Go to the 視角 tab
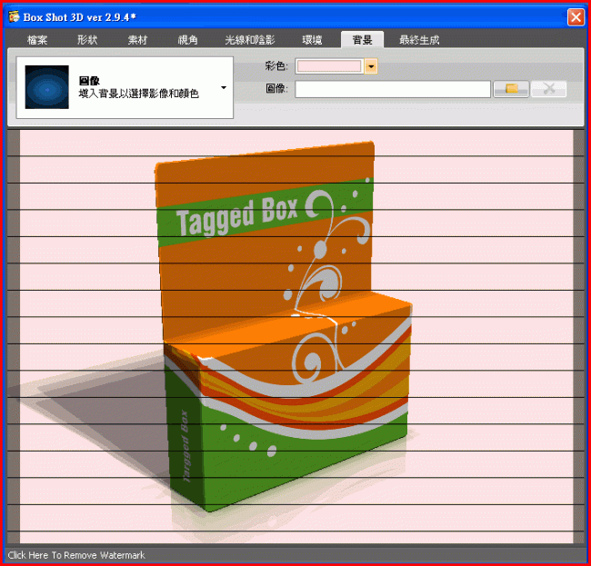Screen dimensions: 591x566 click(x=188, y=40)
